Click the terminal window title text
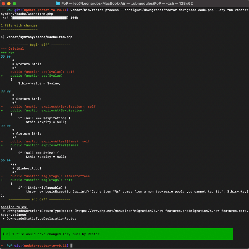The image size is (249, 249). coord(127,4)
